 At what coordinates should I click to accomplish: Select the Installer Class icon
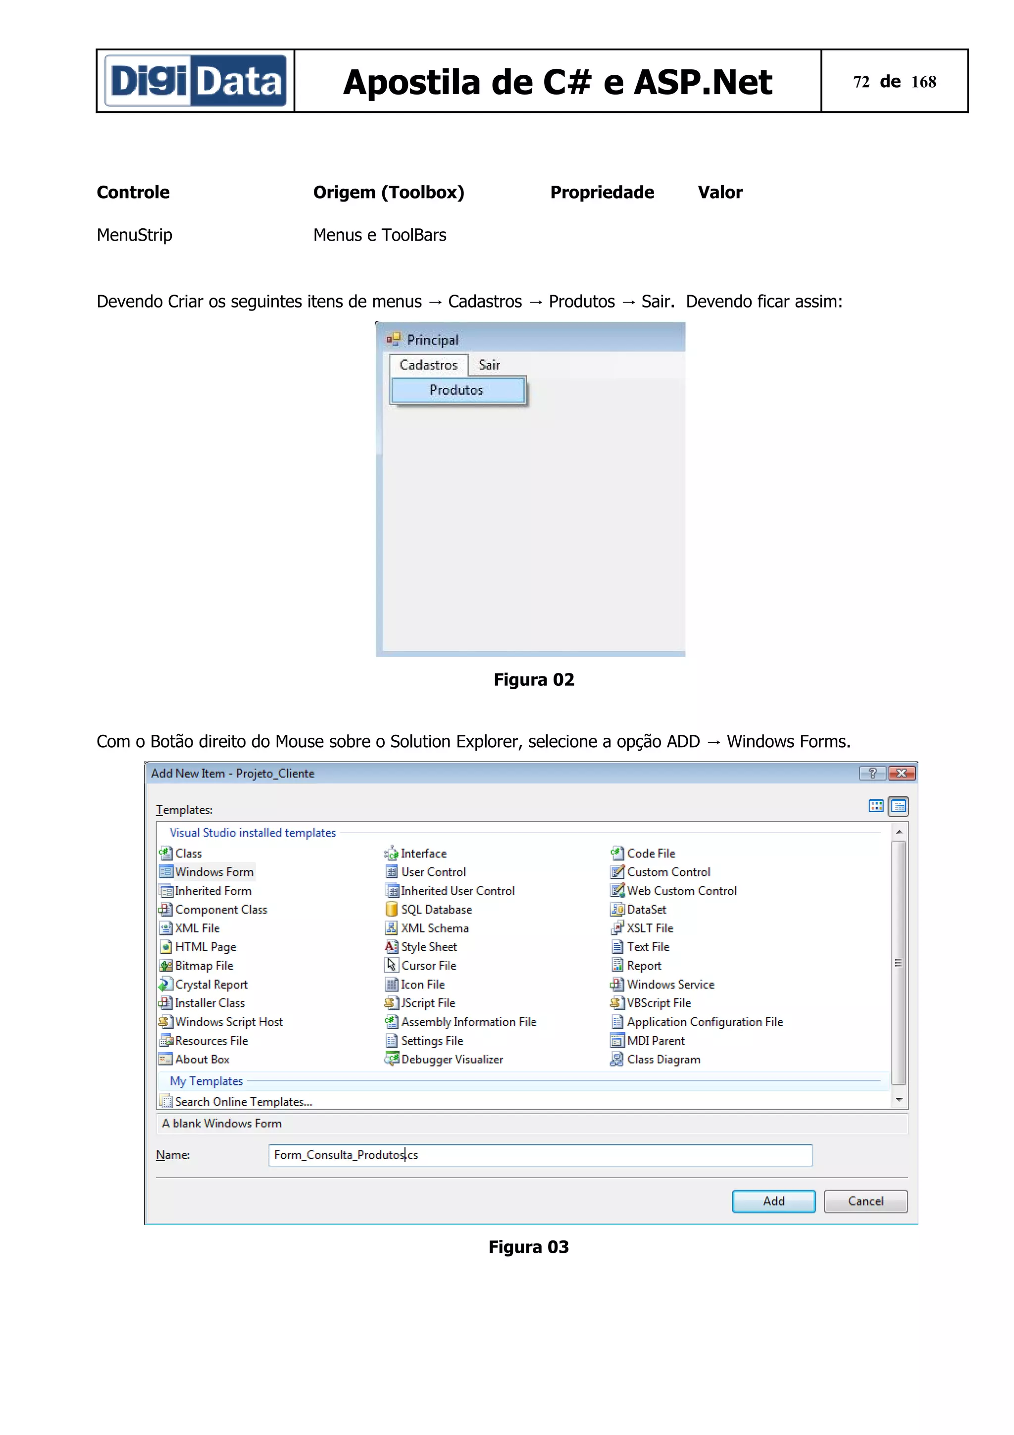(165, 1003)
